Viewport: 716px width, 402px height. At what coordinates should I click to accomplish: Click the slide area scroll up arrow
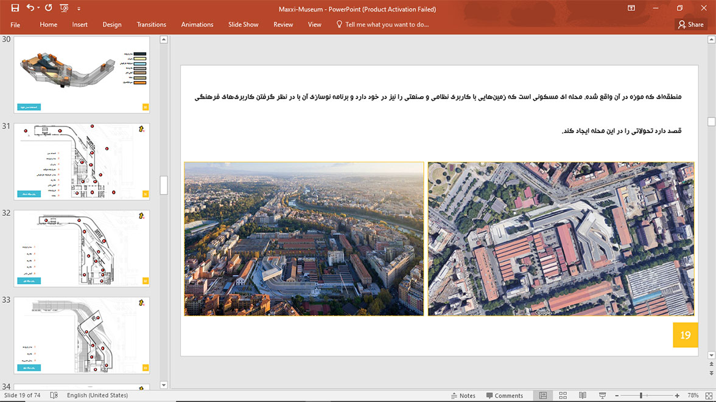click(711, 40)
